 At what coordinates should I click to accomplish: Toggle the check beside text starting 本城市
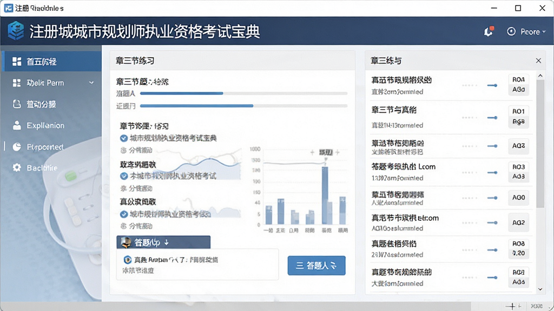pos(124,175)
